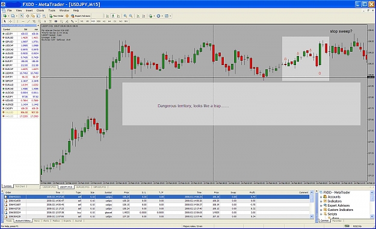Switch to the Journal terminal tab
Viewport: 376px width, 229px height.
78,221
